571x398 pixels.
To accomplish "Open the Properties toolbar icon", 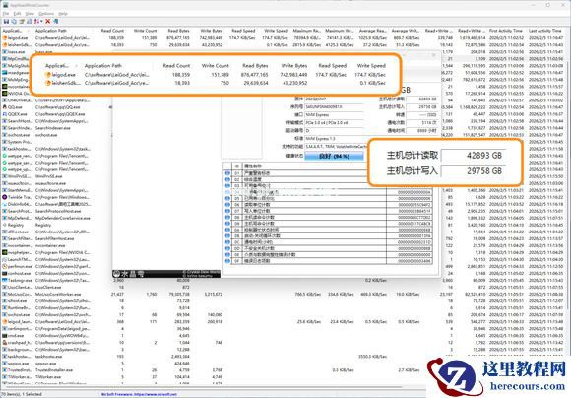I will tap(22, 22).
